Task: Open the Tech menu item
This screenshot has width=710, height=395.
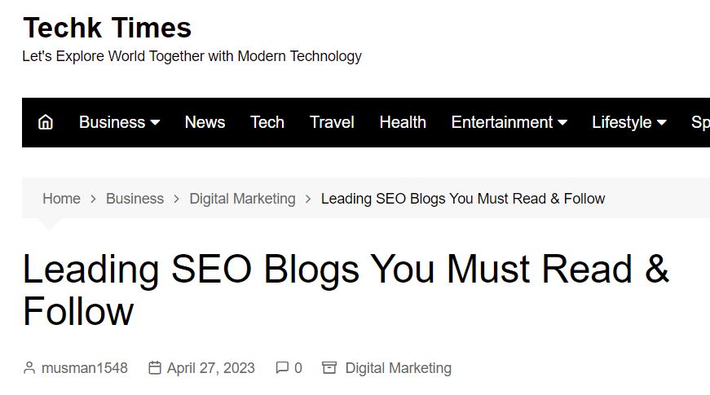Action: coord(267,122)
